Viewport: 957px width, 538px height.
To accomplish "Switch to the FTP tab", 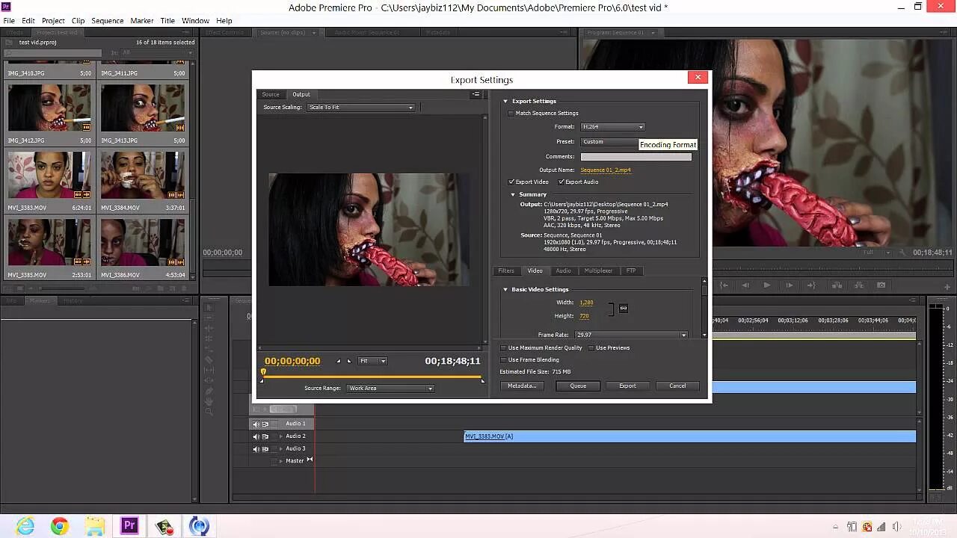I will [x=631, y=270].
